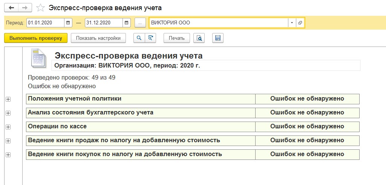386x185 pixels.
Task: Expand Ведение книги покупок section
Action: [8, 155]
